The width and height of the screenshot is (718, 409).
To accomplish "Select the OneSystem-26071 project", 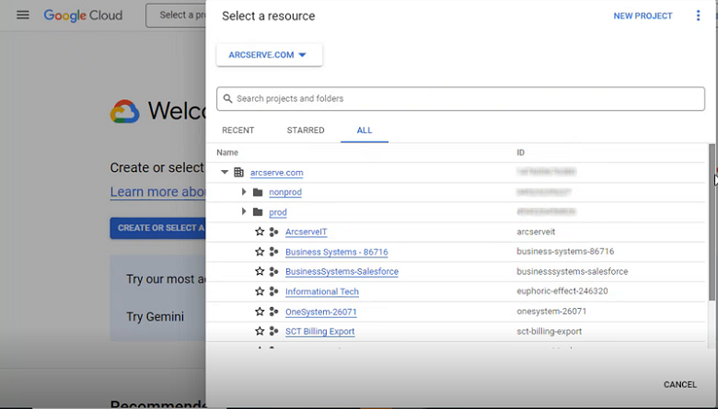I will 321,312.
